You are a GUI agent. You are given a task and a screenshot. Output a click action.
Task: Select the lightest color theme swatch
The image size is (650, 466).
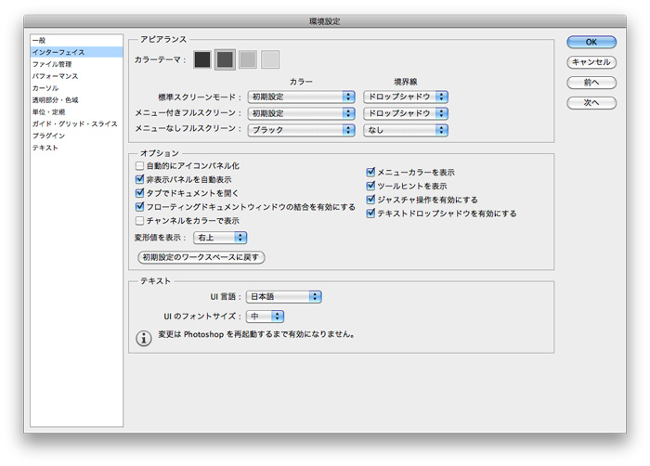click(x=270, y=59)
